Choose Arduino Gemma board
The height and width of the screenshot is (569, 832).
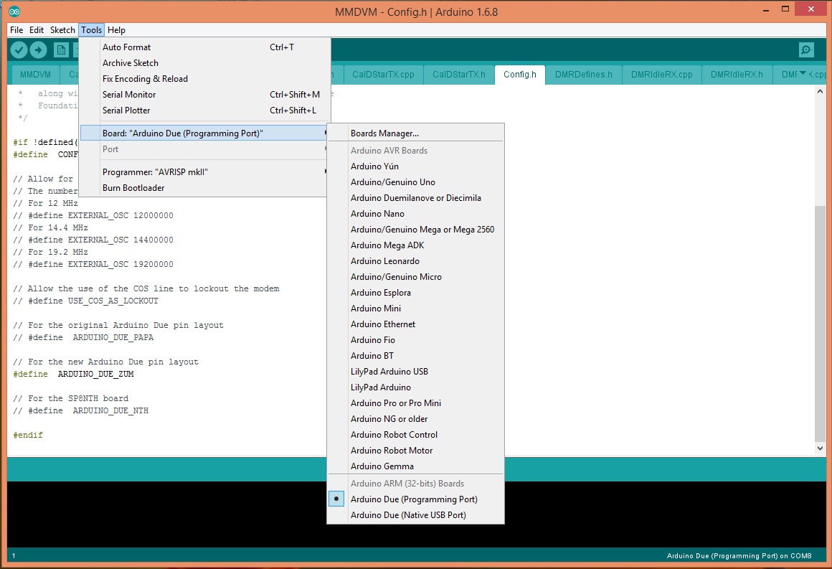[415, 466]
